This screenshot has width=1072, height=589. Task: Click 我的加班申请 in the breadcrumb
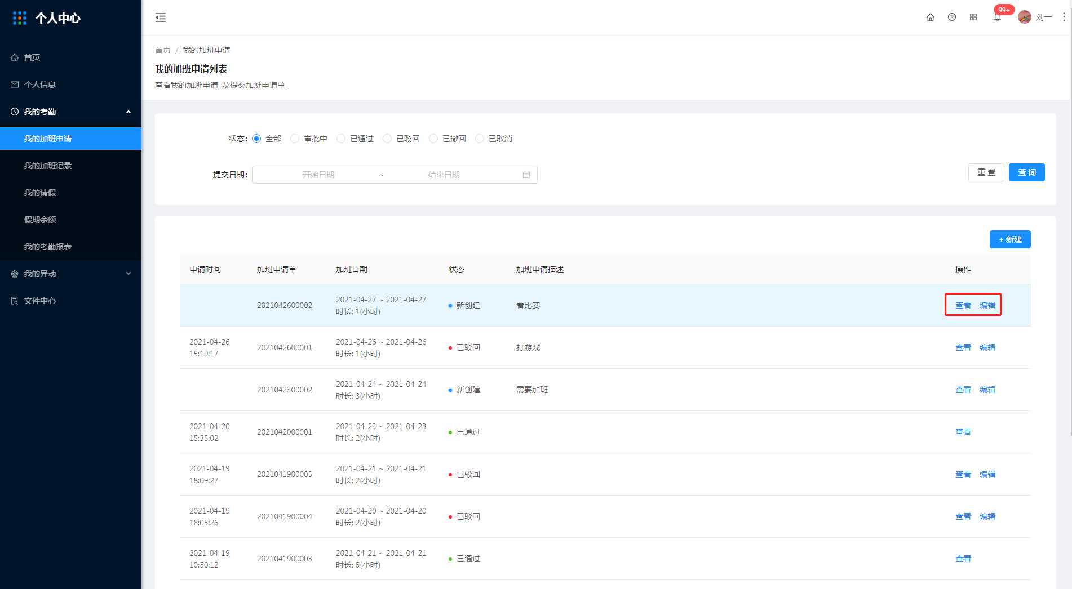tap(206, 50)
